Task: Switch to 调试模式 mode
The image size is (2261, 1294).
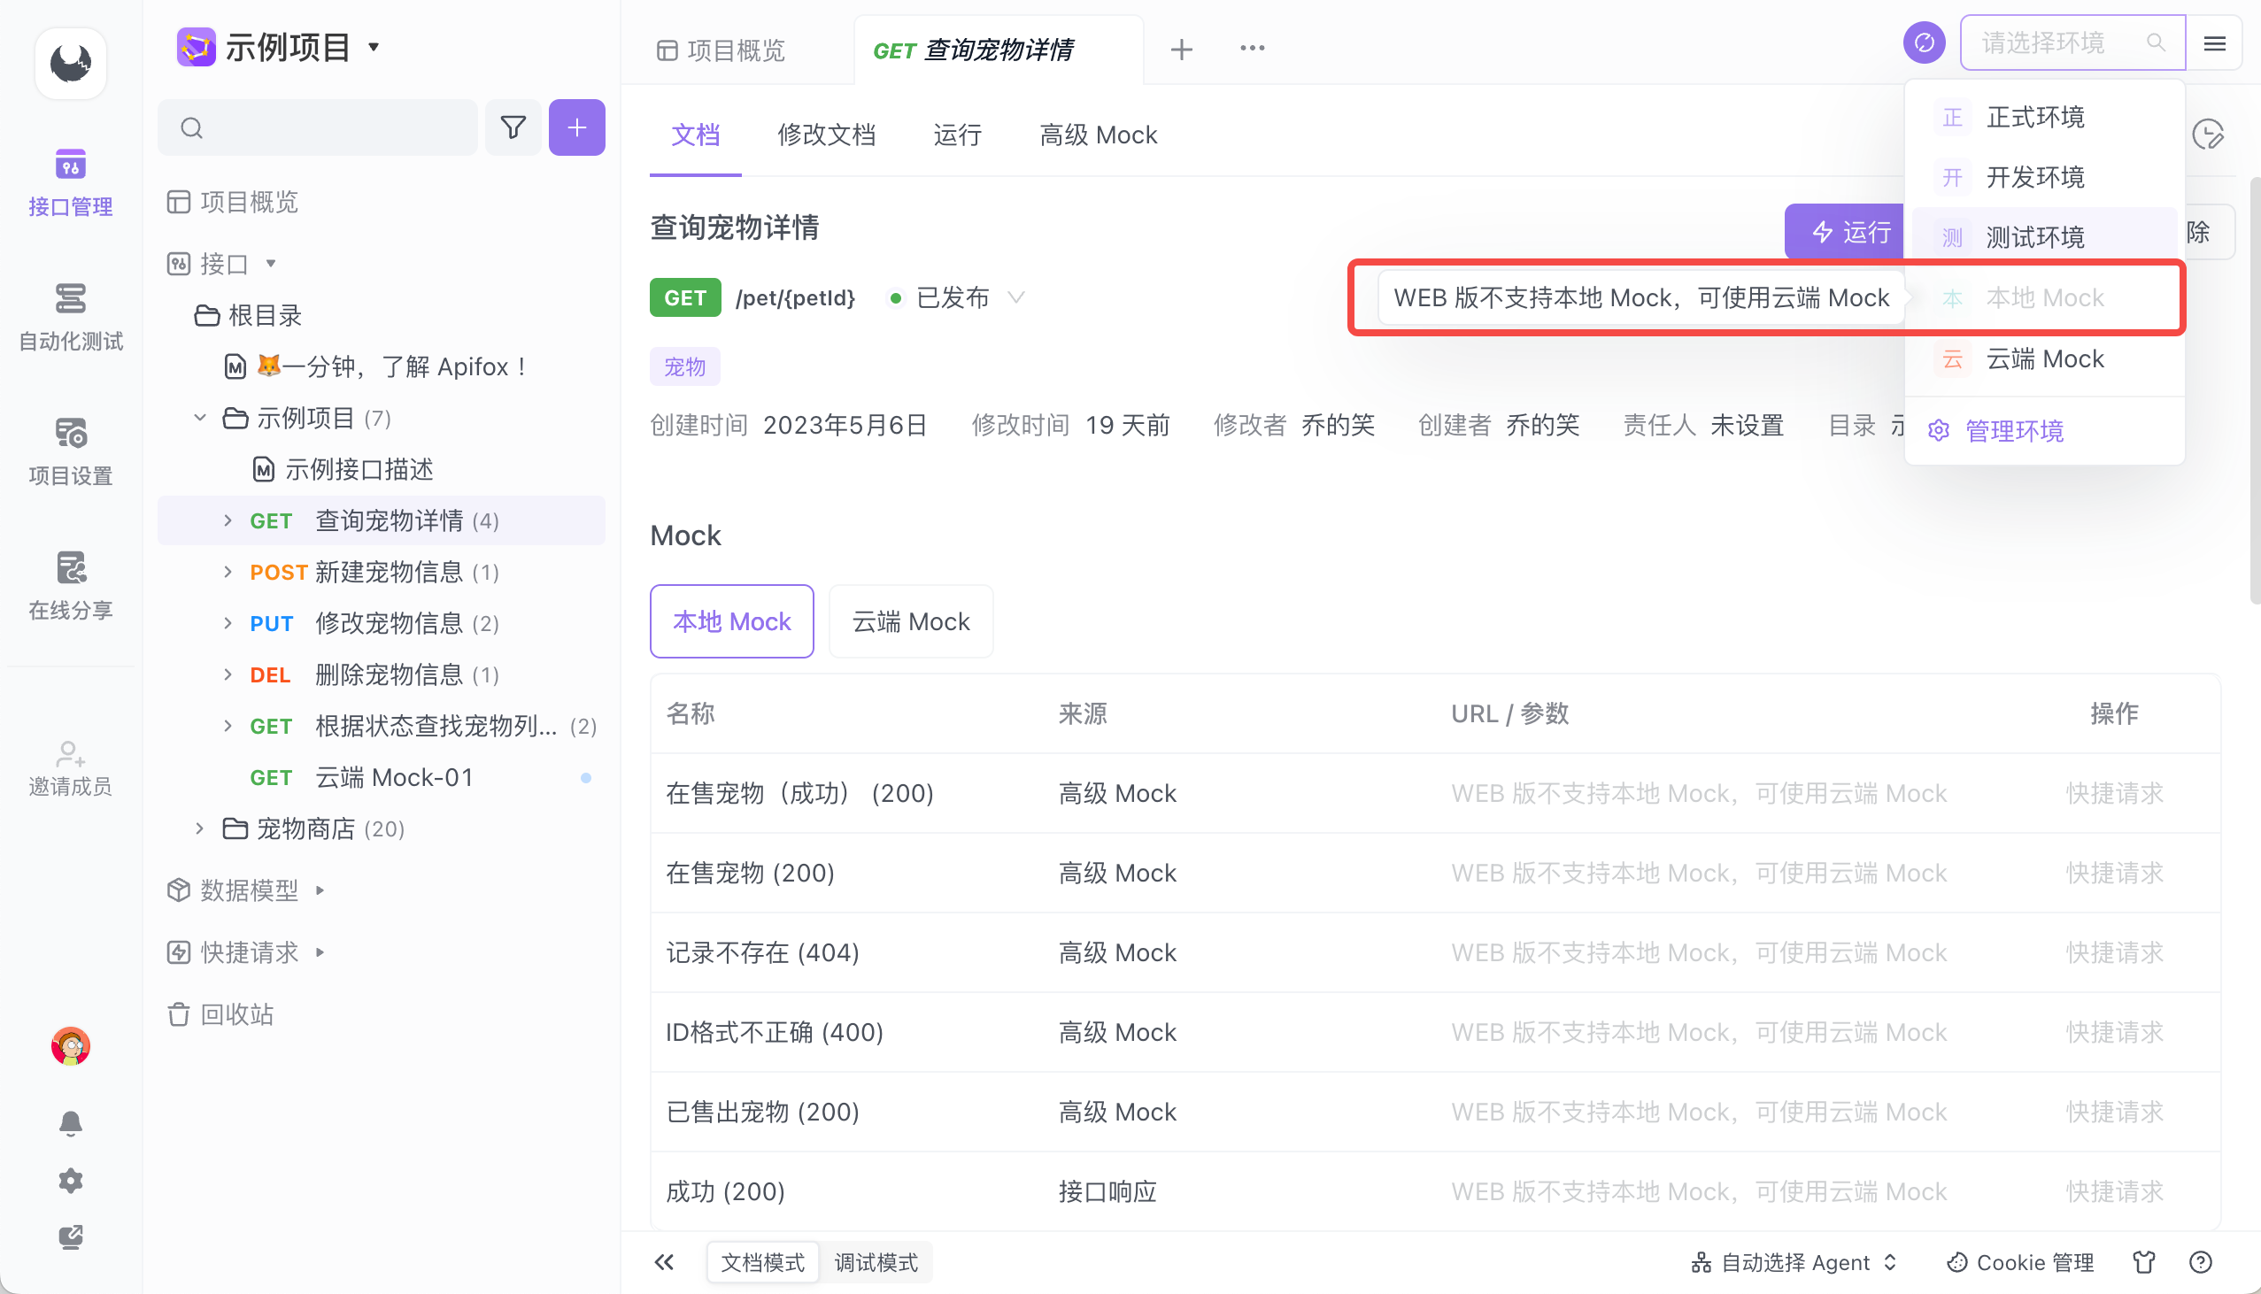Action: click(x=876, y=1262)
